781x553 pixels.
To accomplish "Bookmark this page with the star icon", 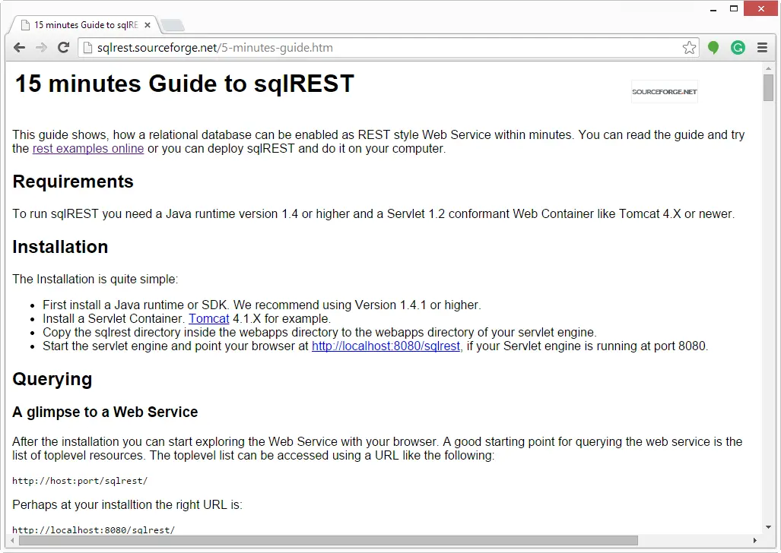I will pos(689,48).
